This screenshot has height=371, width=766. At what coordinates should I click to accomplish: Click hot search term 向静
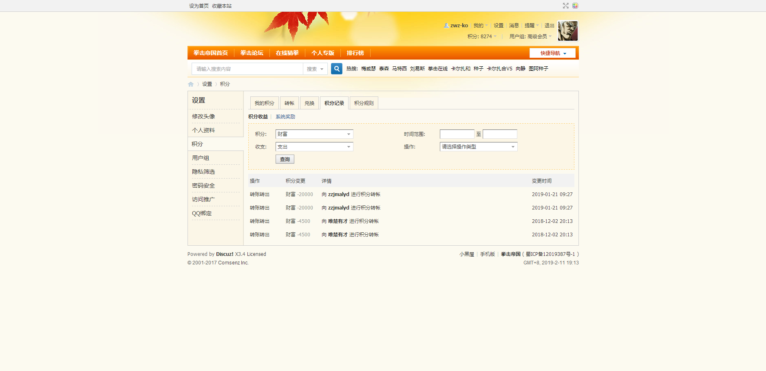coord(521,69)
